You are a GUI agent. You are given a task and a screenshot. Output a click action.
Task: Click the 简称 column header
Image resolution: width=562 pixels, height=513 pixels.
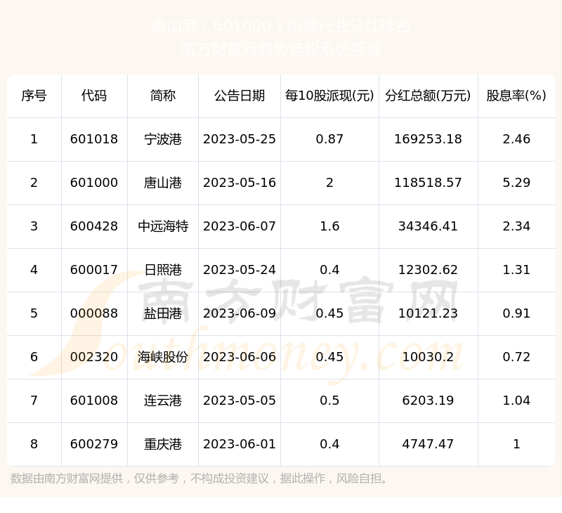pyautogui.click(x=163, y=96)
